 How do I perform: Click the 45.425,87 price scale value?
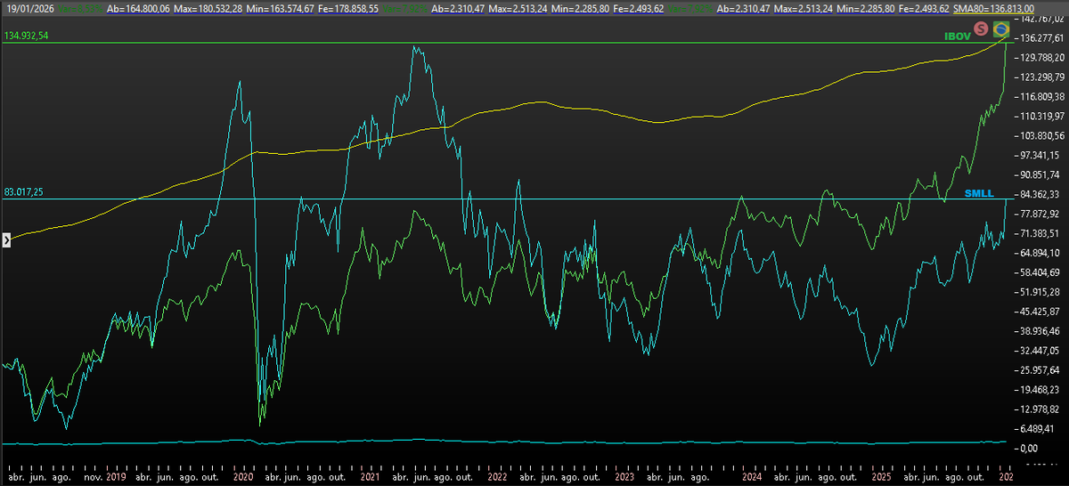tap(1041, 312)
